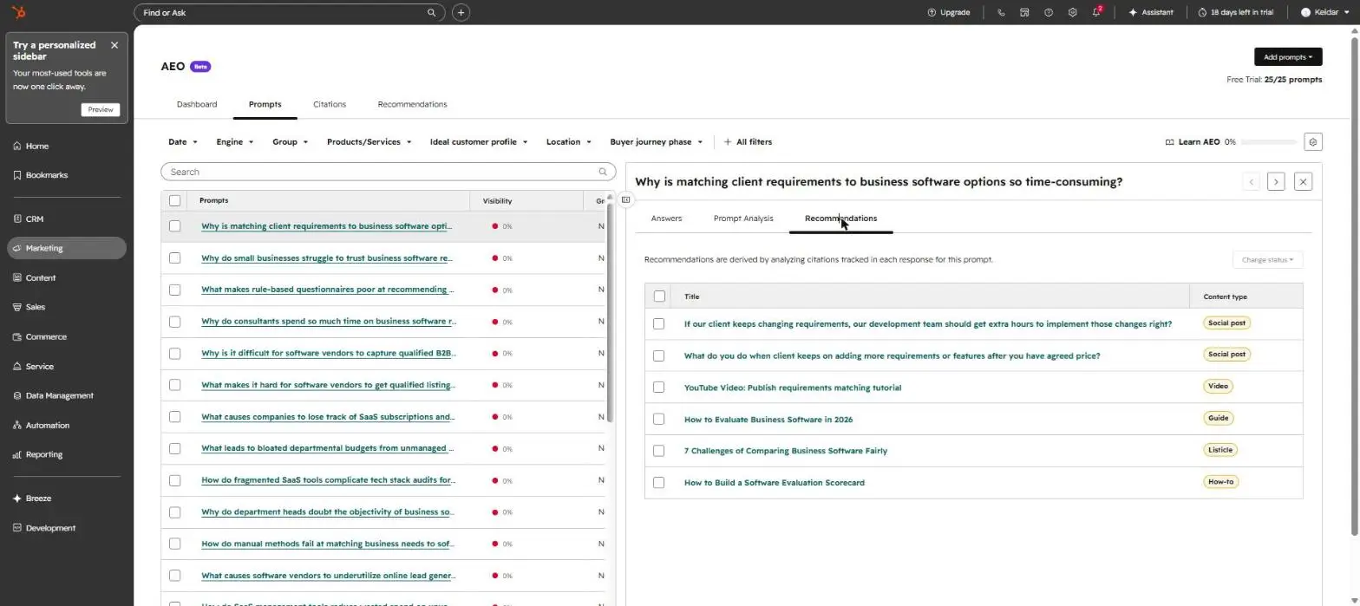The height and width of the screenshot is (606, 1360).
Task: Check 'Why do small businesses struggle' prompt row
Action: tap(174, 258)
